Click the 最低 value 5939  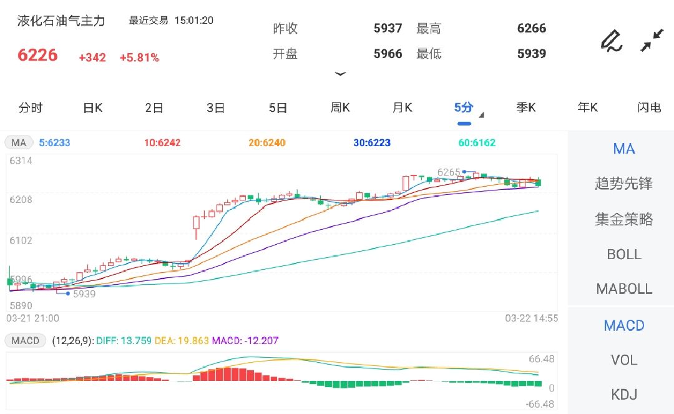click(x=531, y=54)
